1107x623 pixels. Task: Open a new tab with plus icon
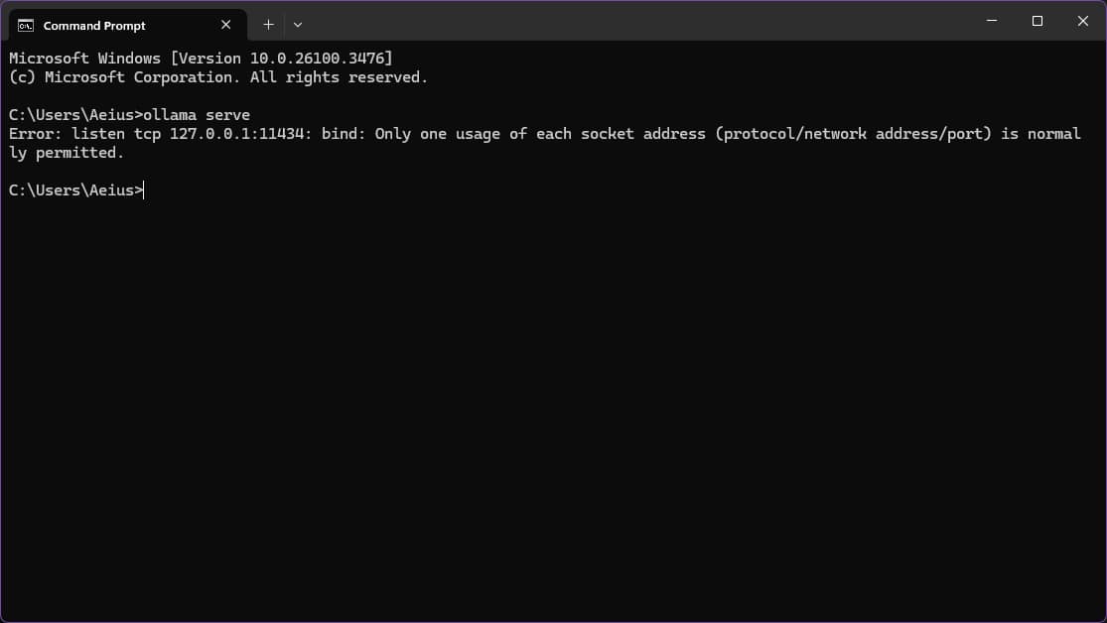click(x=268, y=25)
